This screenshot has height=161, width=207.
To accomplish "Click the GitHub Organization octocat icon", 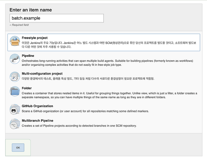I will [15, 109].
